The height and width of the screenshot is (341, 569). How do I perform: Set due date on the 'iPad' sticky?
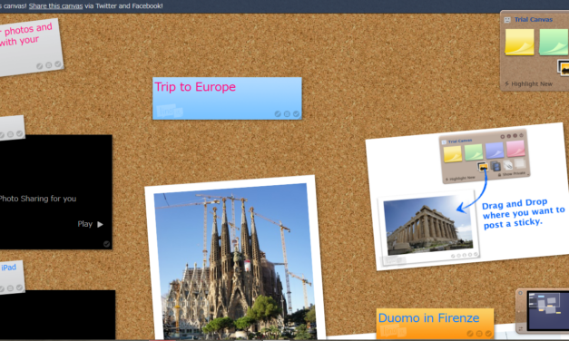pos(10,288)
